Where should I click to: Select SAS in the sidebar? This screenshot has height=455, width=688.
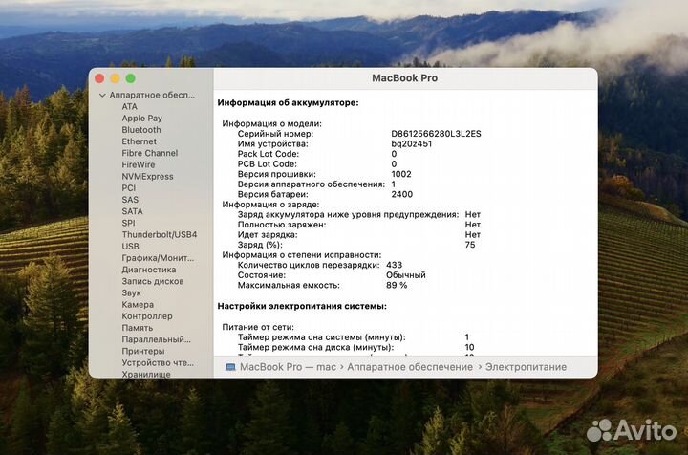click(130, 200)
